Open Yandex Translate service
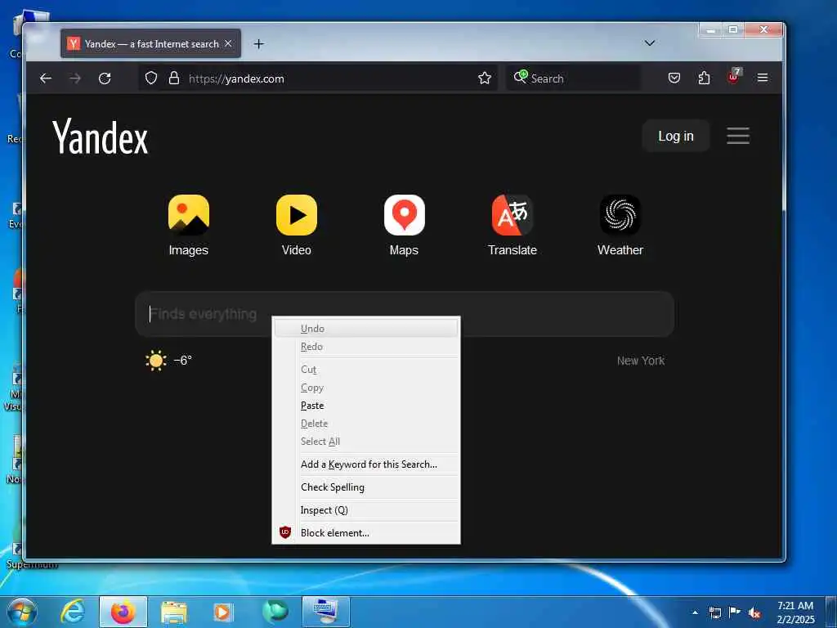The width and height of the screenshot is (837, 628). click(512, 225)
